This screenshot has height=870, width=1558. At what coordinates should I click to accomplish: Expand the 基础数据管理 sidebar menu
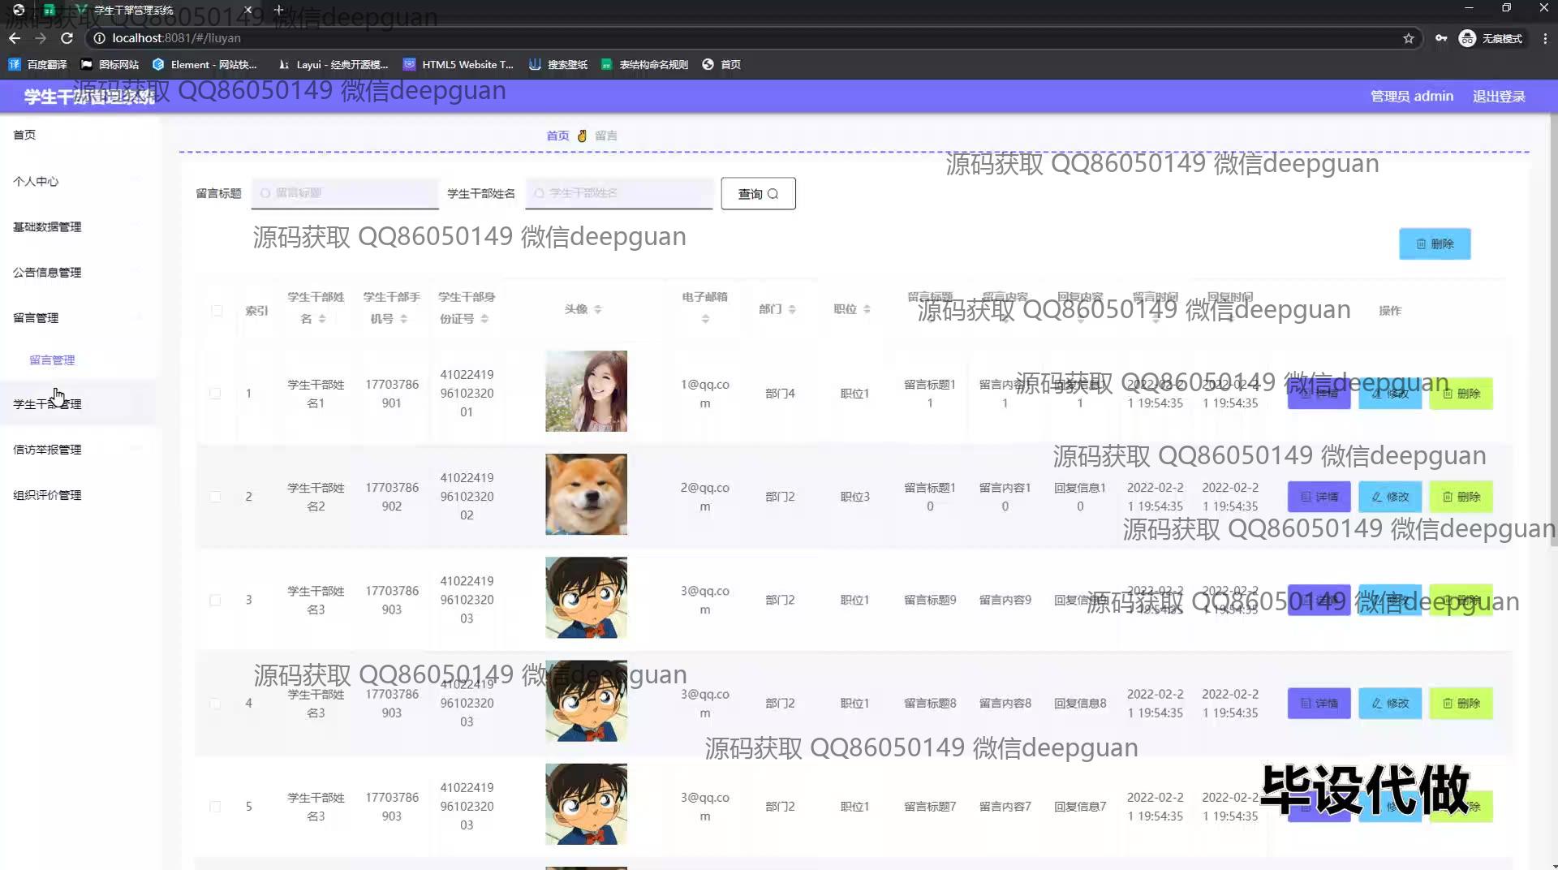[47, 227]
